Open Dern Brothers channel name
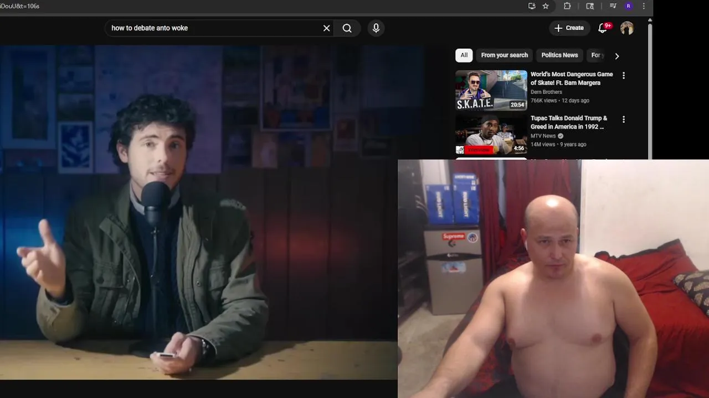This screenshot has height=398, width=709. (x=546, y=92)
